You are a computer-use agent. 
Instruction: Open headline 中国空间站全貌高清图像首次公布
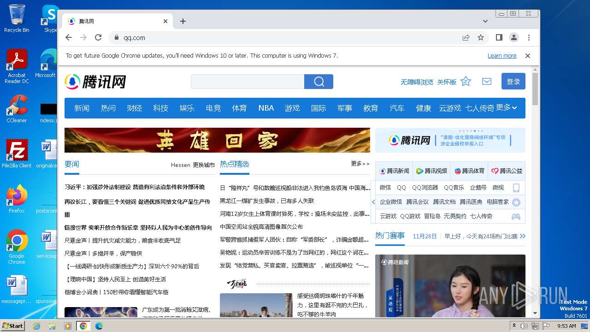click(x=261, y=227)
